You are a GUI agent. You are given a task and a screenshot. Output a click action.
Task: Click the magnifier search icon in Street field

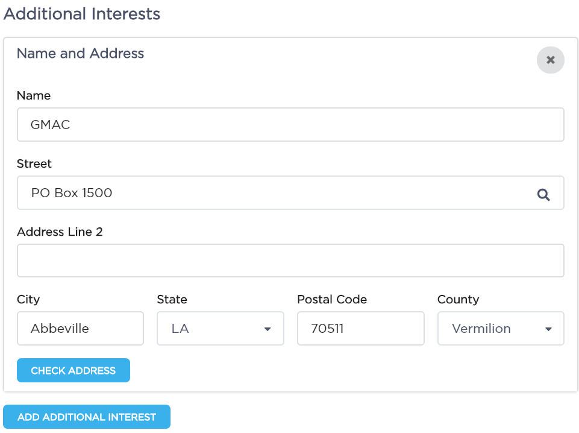543,194
